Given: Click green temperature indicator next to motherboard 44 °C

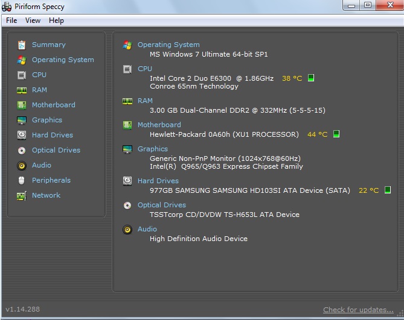Looking at the screenshot, I should coord(336,134).
